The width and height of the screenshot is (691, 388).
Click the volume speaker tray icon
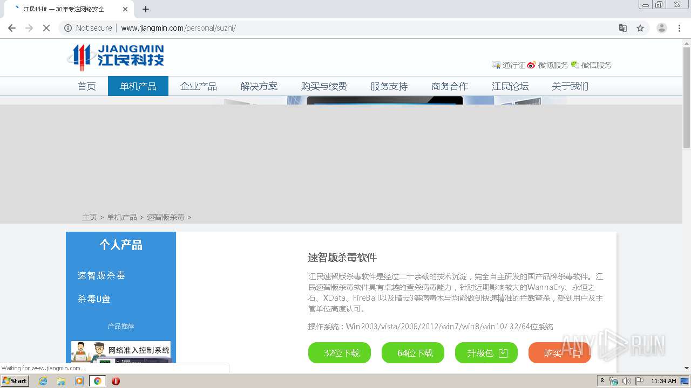tap(626, 381)
